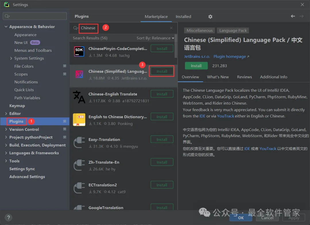
Task: Select New UI Beta settings
Action: pyautogui.click(x=27, y=43)
